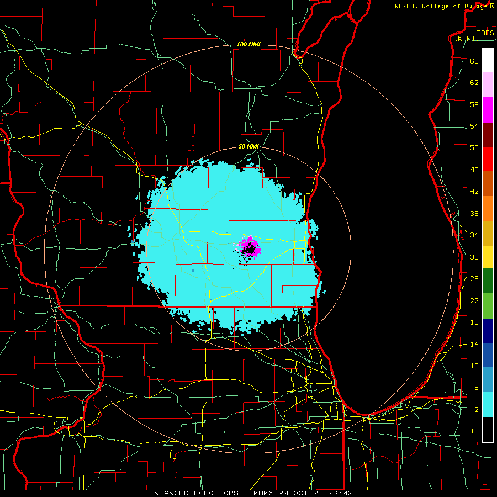Click the TOPS legend title
This screenshot has height=497, width=497.
(485, 33)
